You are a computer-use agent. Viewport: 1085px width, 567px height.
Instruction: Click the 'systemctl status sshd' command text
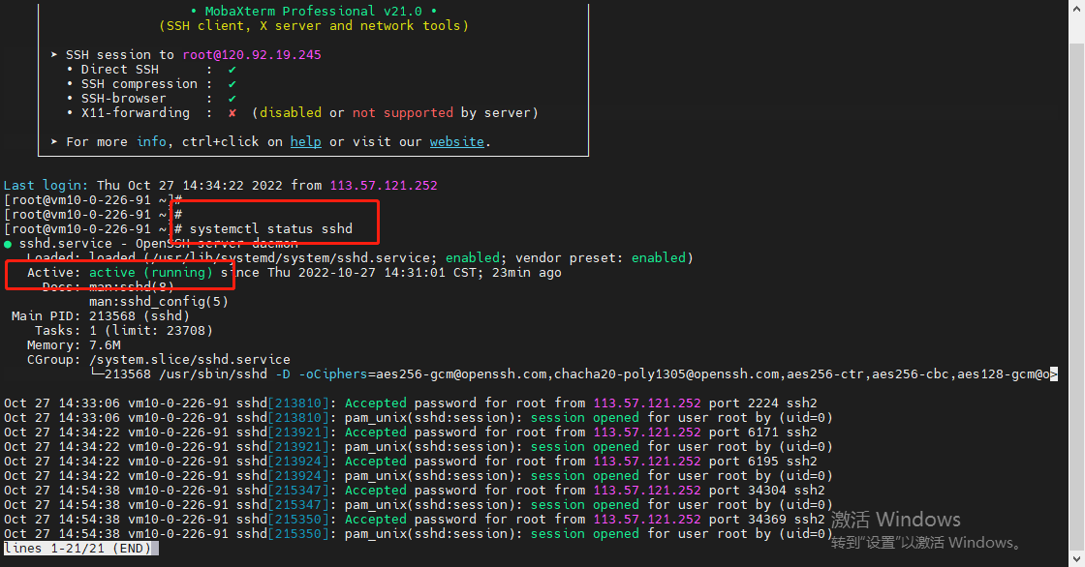(x=271, y=229)
